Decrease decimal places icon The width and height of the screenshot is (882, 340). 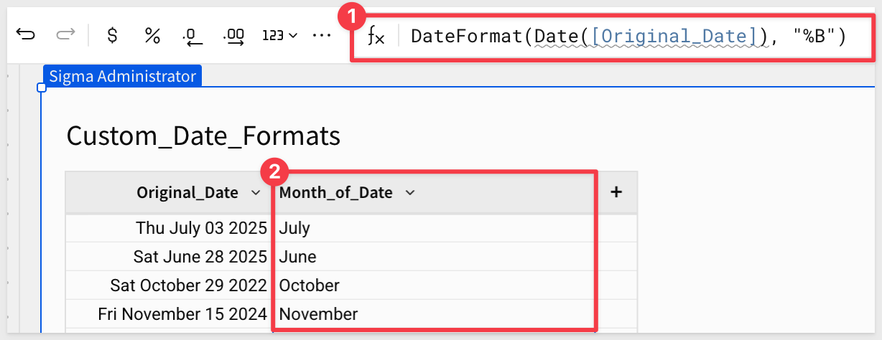[x=192, y=35]
